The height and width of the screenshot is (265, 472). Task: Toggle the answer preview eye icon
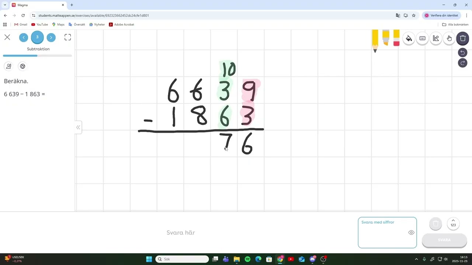[412, 233]
